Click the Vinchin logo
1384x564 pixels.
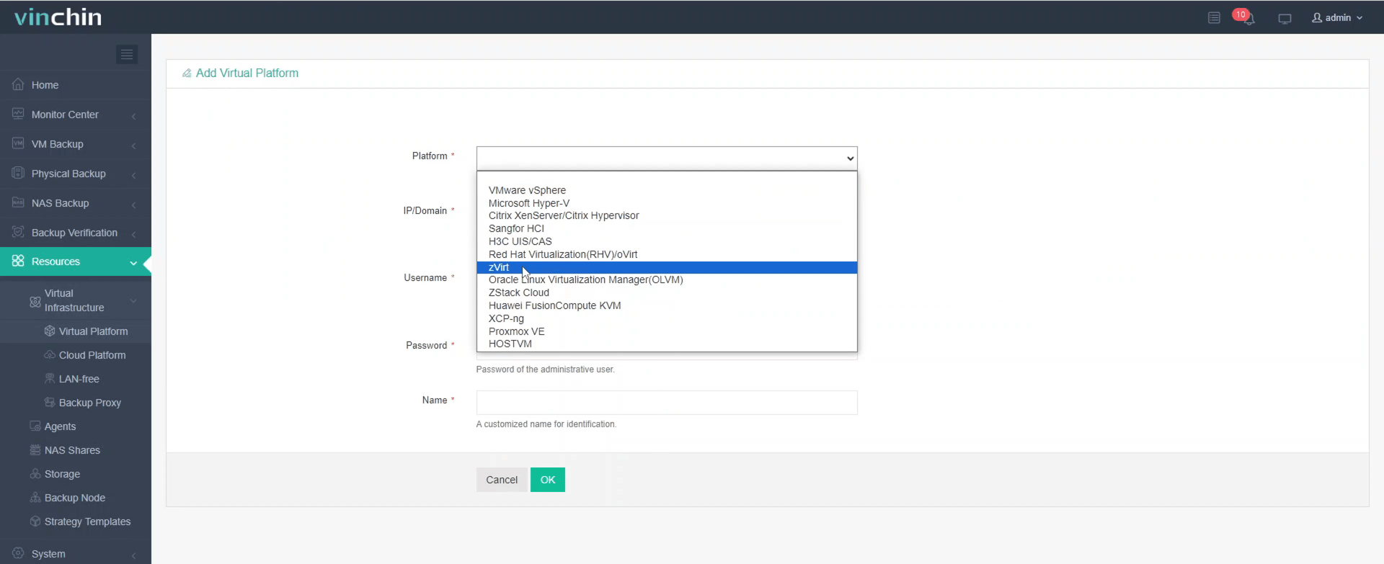pyautogui.click(x=58, y=17)
